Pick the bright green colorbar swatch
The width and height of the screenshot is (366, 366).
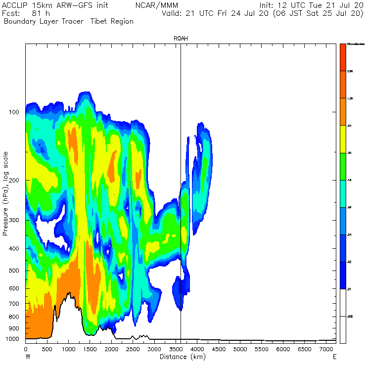click(343, 166)
